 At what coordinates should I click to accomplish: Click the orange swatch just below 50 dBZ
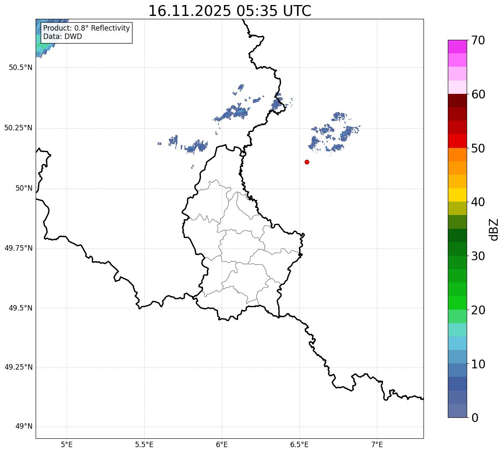click(457, 155)
